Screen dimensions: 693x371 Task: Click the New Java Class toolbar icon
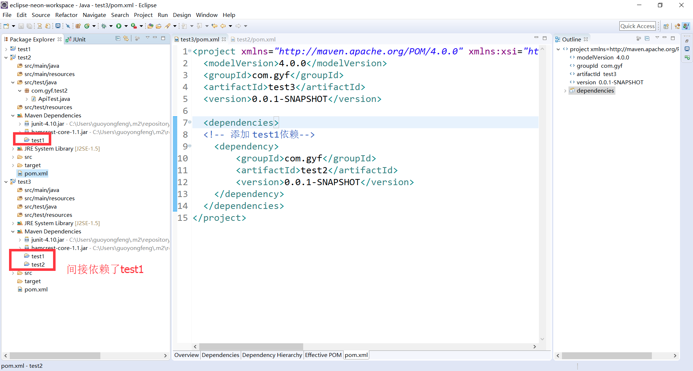point(87,26)
